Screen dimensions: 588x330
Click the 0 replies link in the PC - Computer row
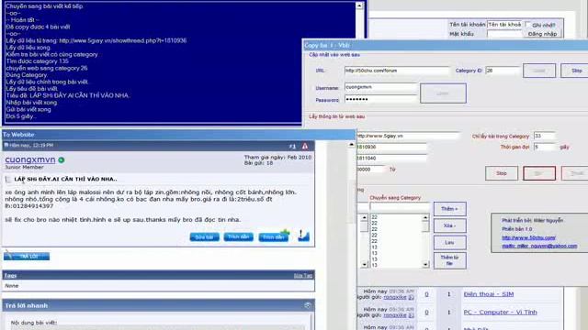tap(426, 313)
